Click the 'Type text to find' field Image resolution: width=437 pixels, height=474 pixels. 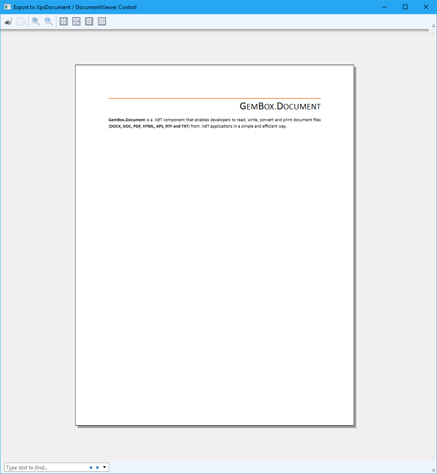pos(46,467)
